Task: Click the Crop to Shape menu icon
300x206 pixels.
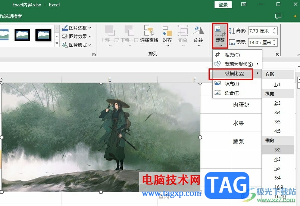Action: [x=217, y=64]
